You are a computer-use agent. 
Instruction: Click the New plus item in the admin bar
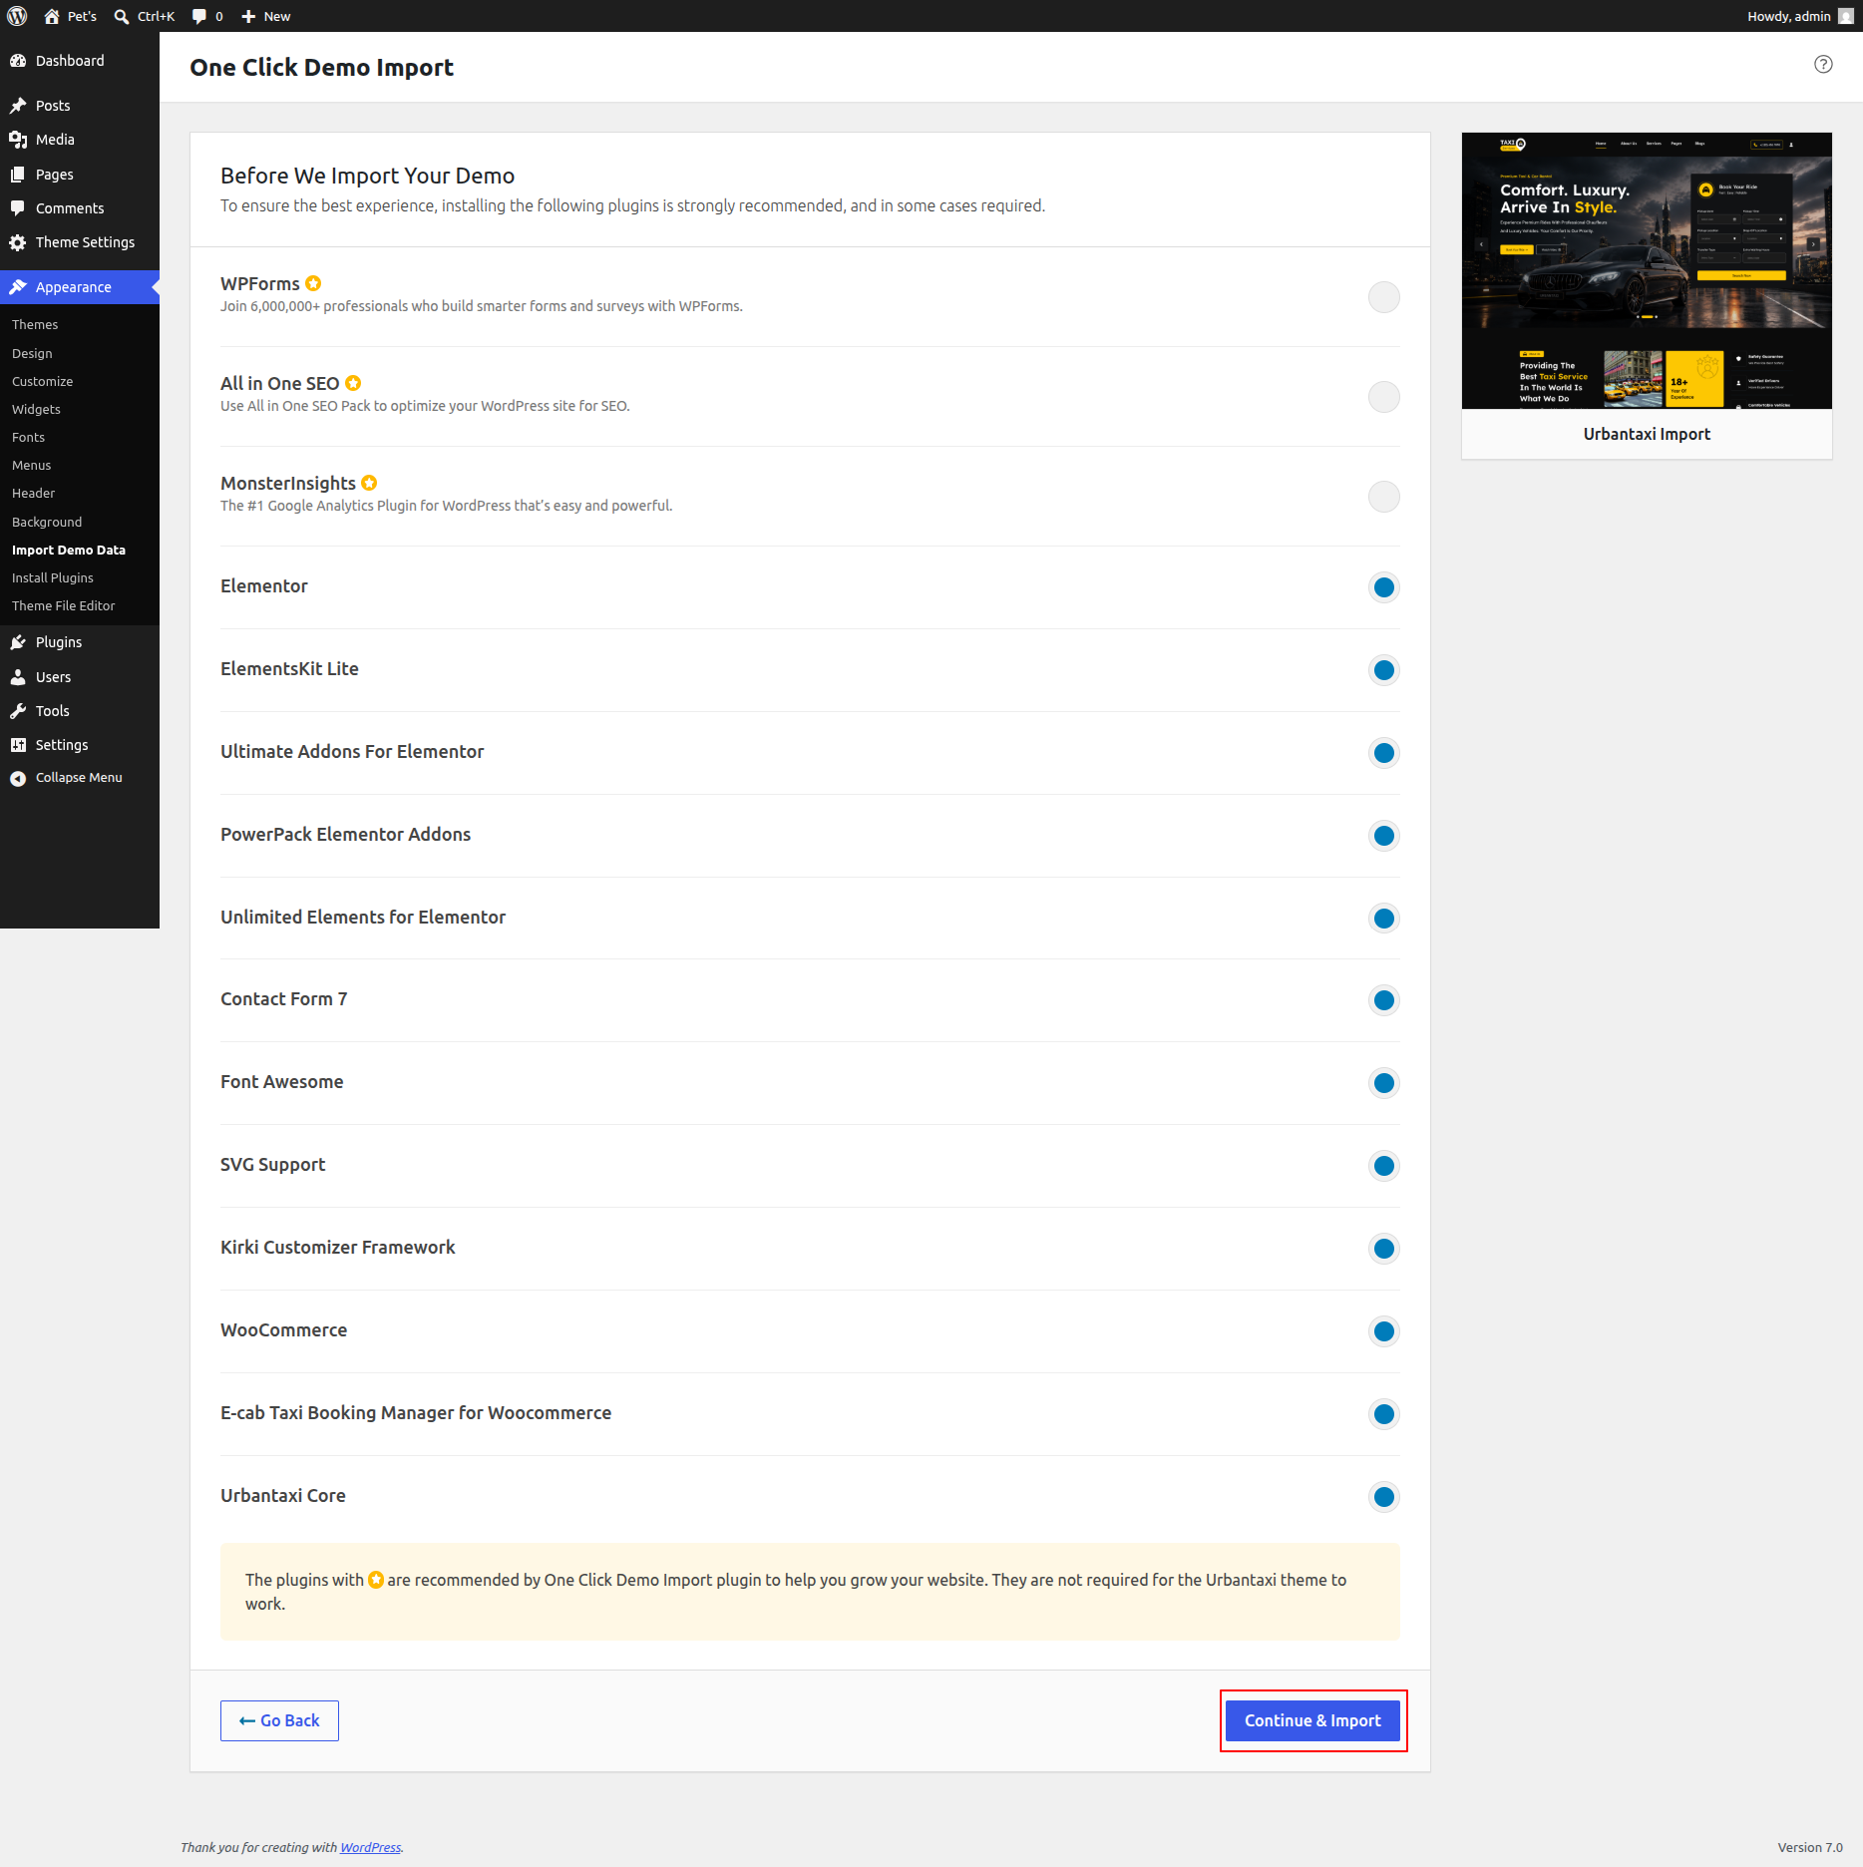[266, 16]
